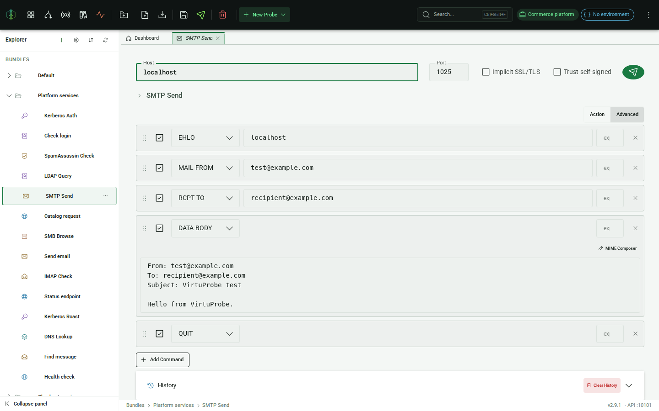The image size is (659, 411).
Task: Open the EHLO command type dropdown
Action: pos(205,138)
